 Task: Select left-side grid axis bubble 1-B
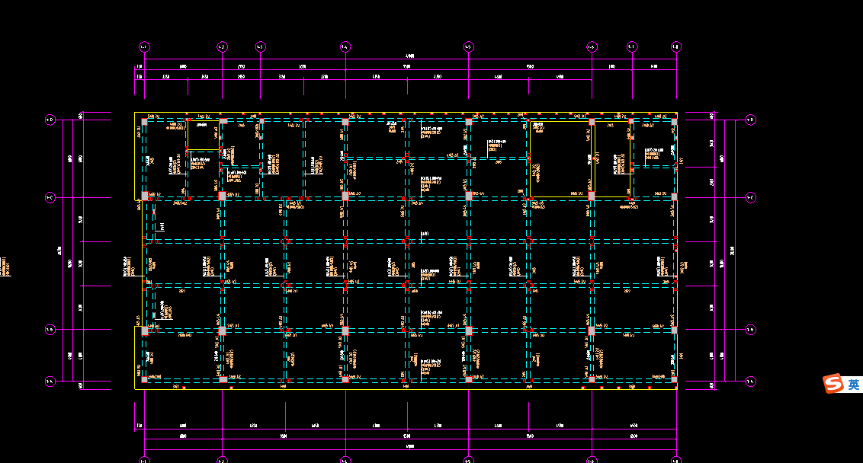pyautogui.click(x=50, y=330)
